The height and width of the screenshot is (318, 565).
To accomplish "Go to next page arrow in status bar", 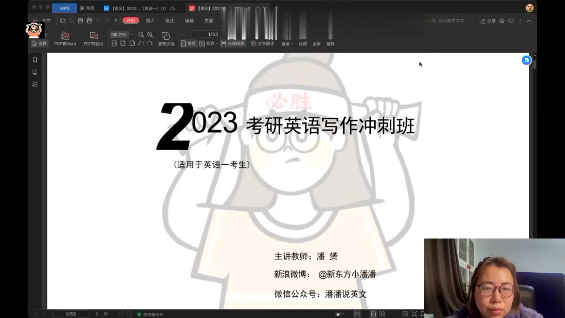I will [97, 314].
